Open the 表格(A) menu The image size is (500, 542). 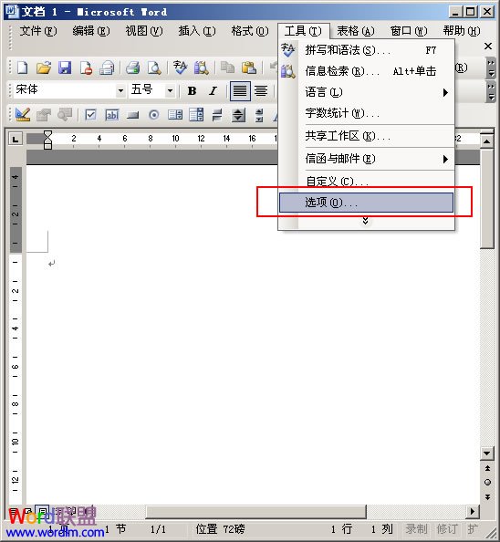[x=356, y=31]
